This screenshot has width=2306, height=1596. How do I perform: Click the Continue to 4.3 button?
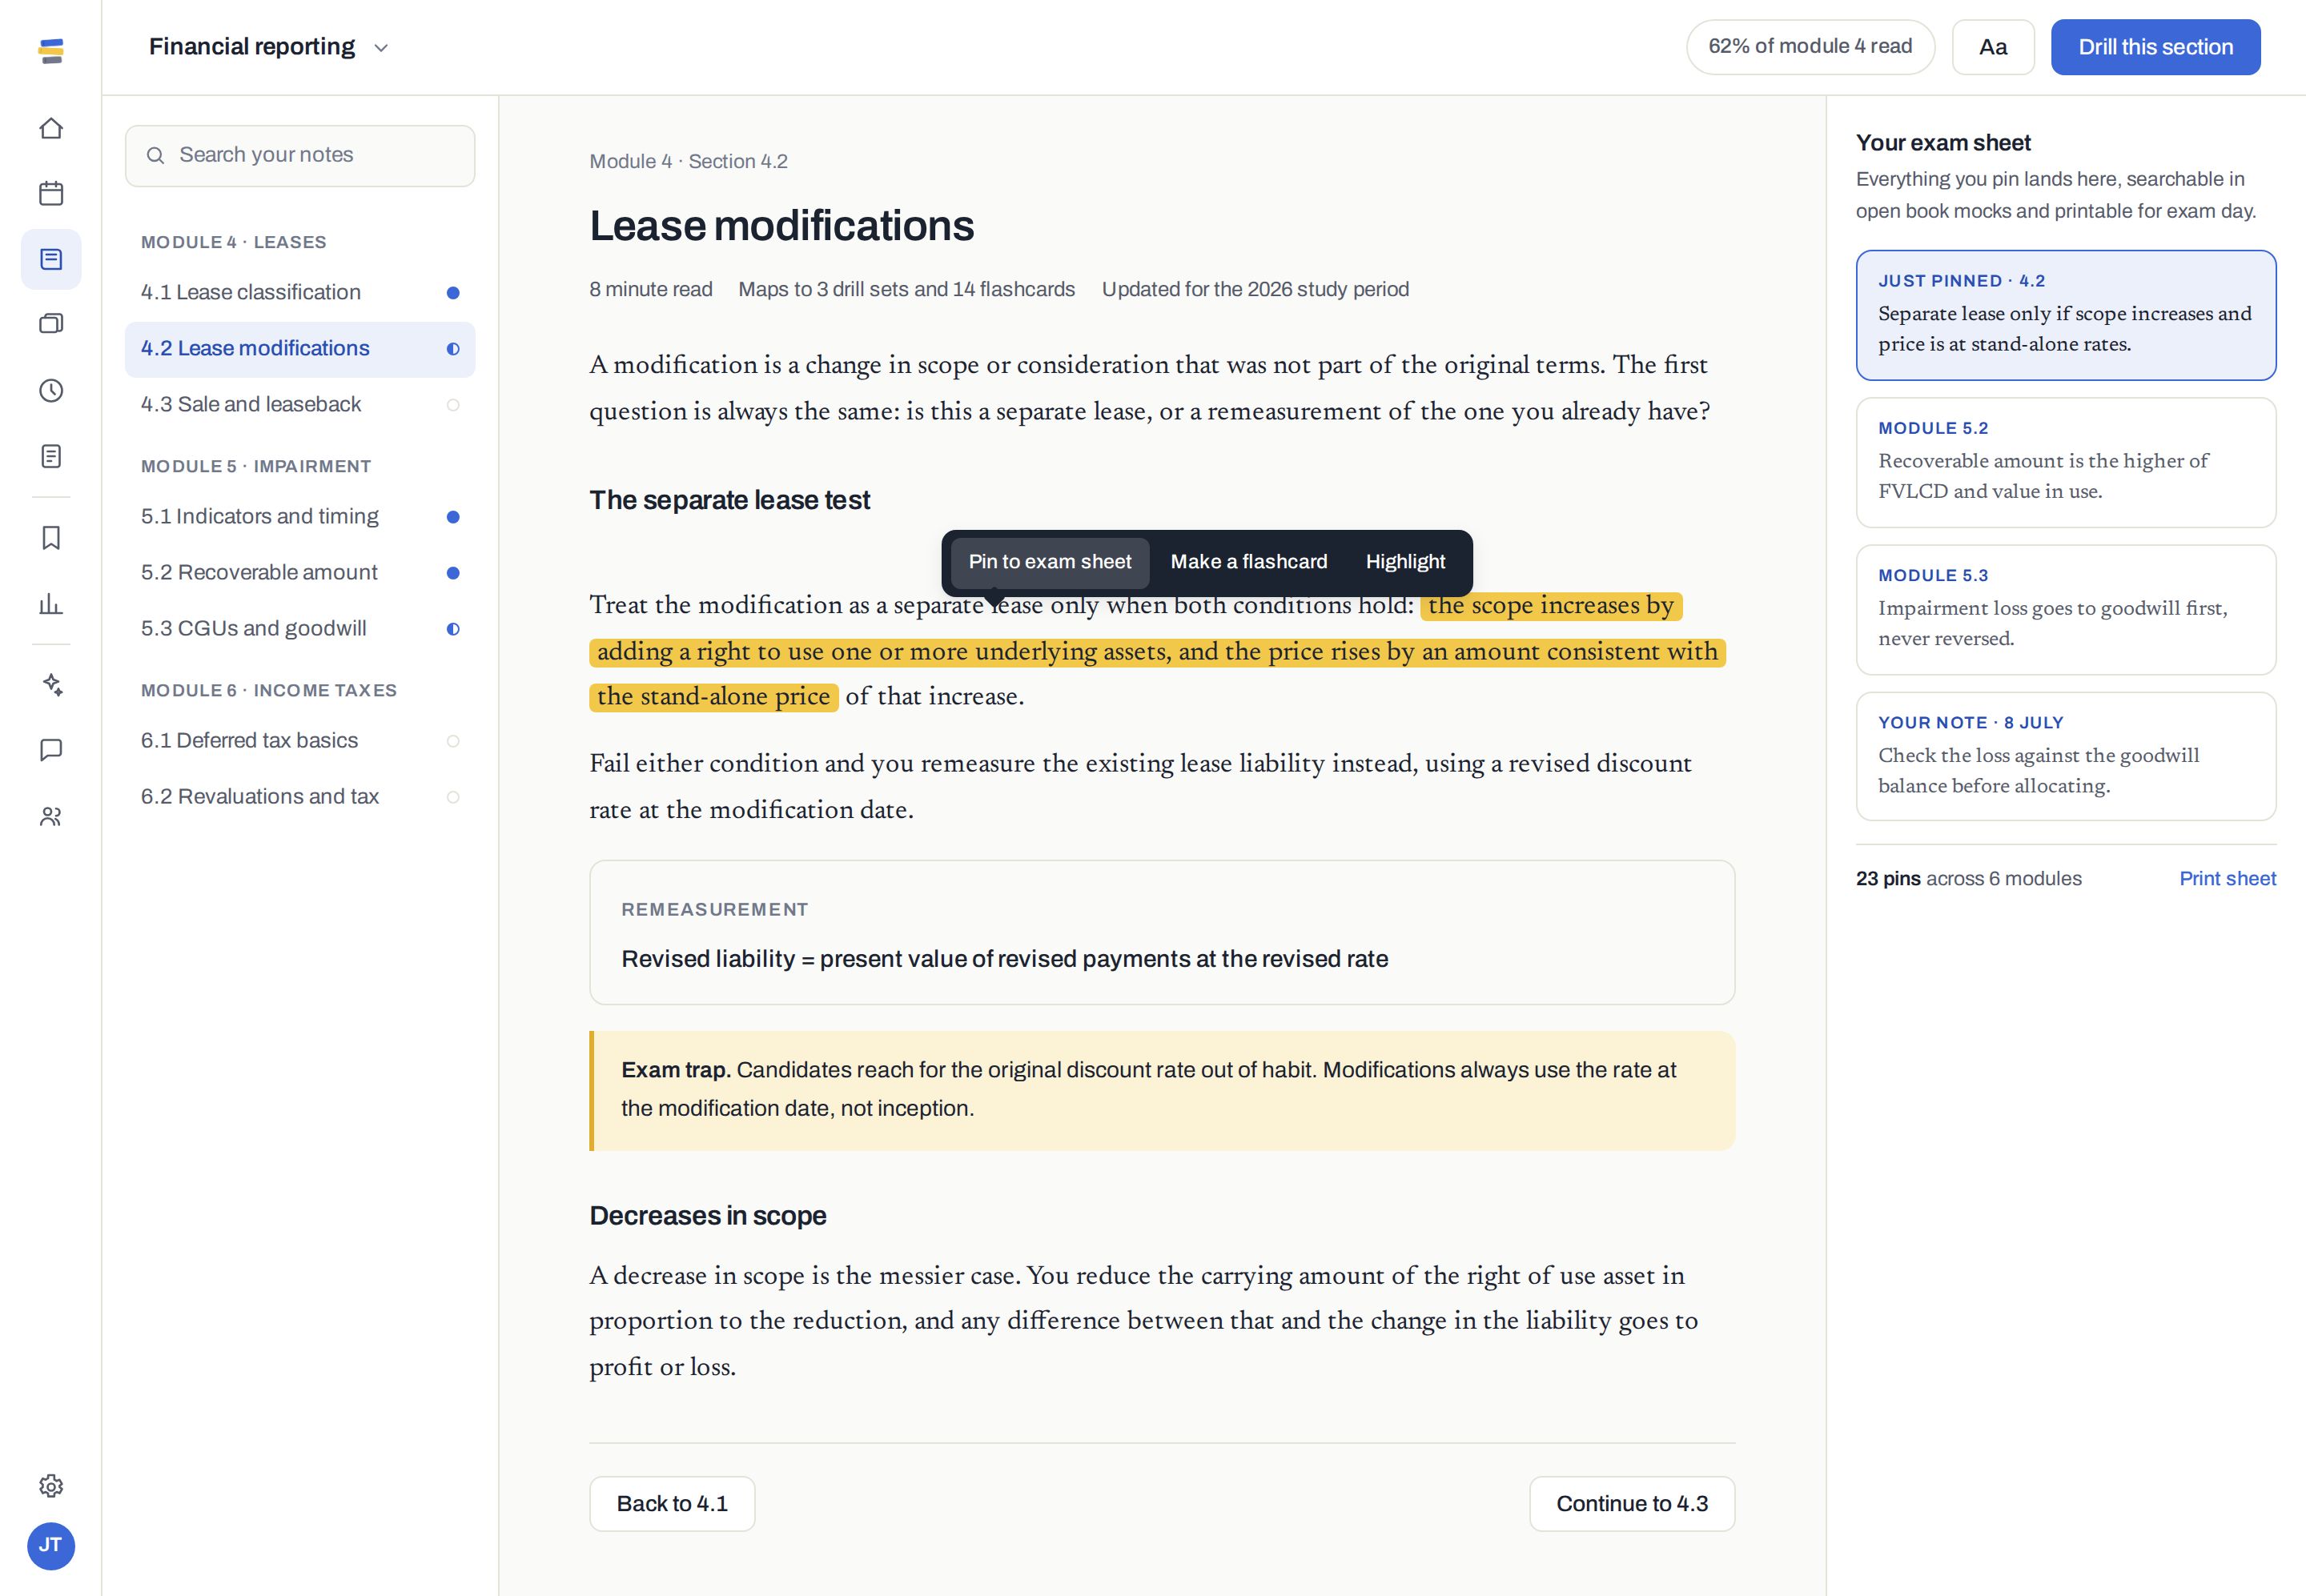[x=1632, y=1504]
